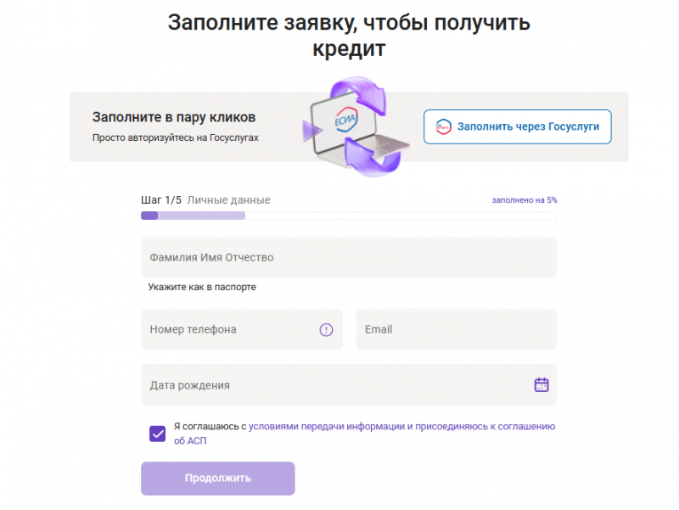Uncheck the consent checkbox about АСП agreement
The width and height of the screenshot is (679, 510).
pos(156,433)
